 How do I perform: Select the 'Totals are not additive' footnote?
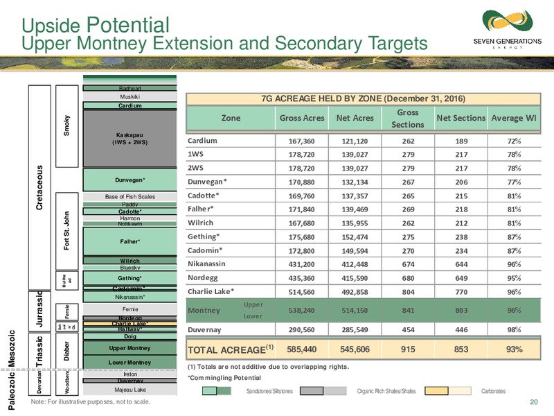pos(268,367)
